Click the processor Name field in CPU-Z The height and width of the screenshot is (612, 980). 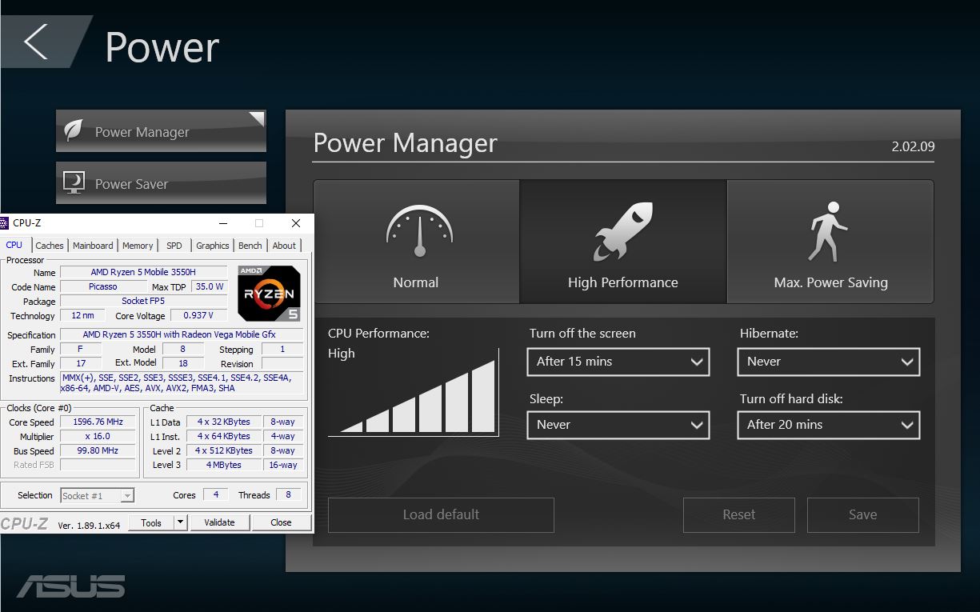[x=143, y=273]
